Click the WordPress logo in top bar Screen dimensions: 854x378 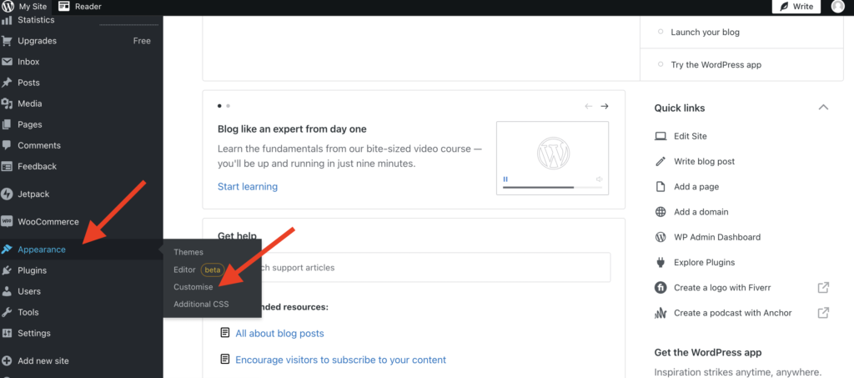click(x=8, y=7)
